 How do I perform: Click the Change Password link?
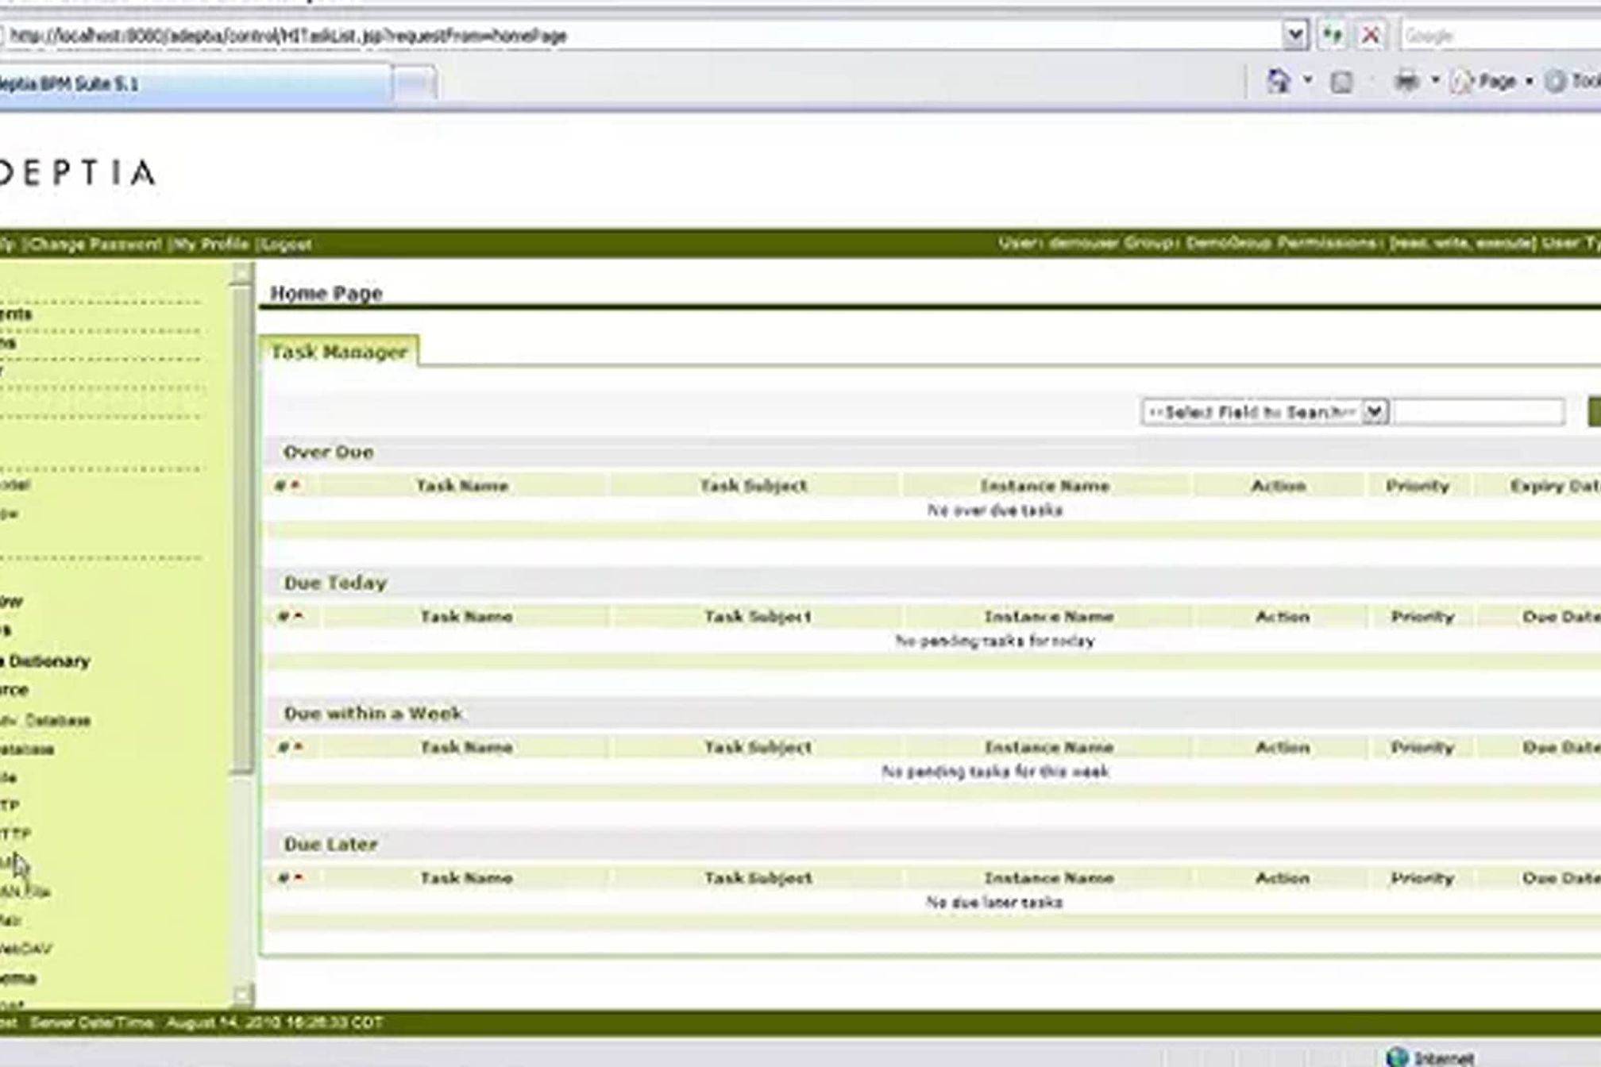pyautogui.click(x=94, y=245)
